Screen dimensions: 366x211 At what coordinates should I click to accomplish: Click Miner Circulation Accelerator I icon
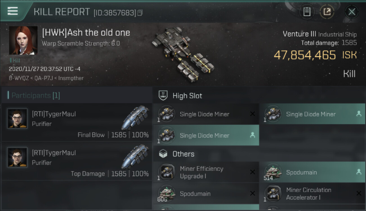pos(273,194)
